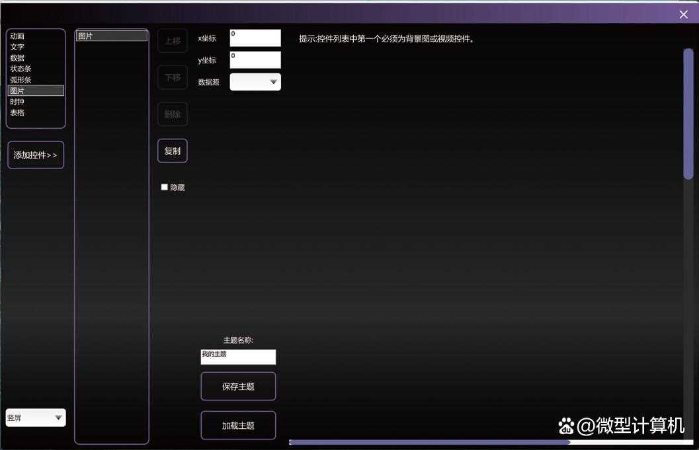Click the 主题名称 text field

(238, 357)
